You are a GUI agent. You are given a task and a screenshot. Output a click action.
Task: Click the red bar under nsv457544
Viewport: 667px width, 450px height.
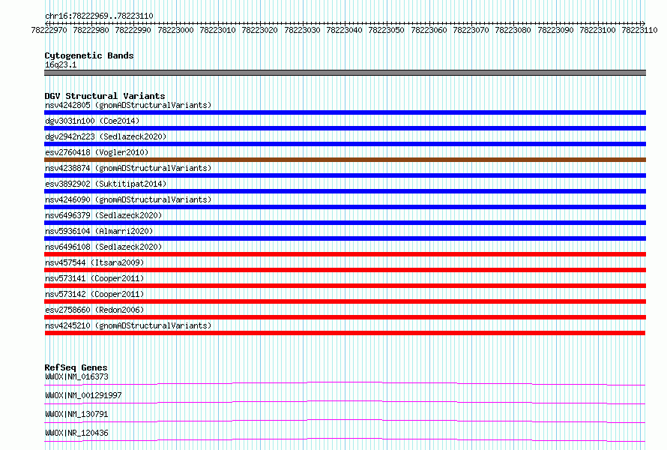pyautogui.click(x=345, y=270)
